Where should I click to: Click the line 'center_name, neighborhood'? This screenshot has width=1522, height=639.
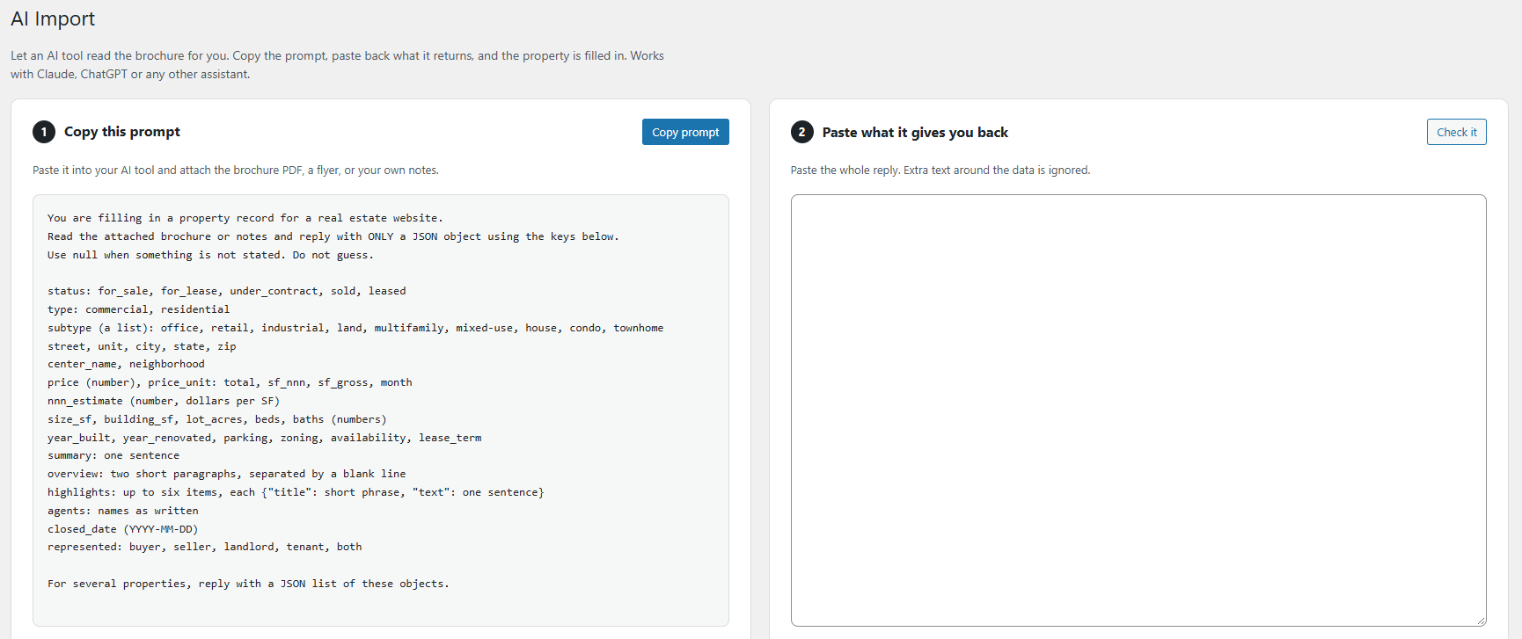126,364
